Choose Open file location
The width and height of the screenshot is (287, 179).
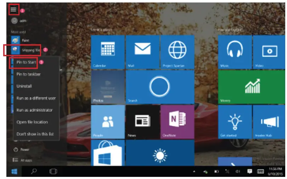point(32,122)
